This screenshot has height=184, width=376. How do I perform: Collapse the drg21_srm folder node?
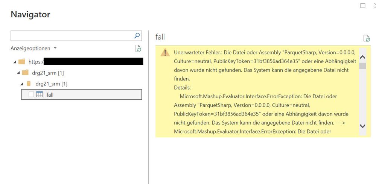pyautogui.click(x=18, y=73)
